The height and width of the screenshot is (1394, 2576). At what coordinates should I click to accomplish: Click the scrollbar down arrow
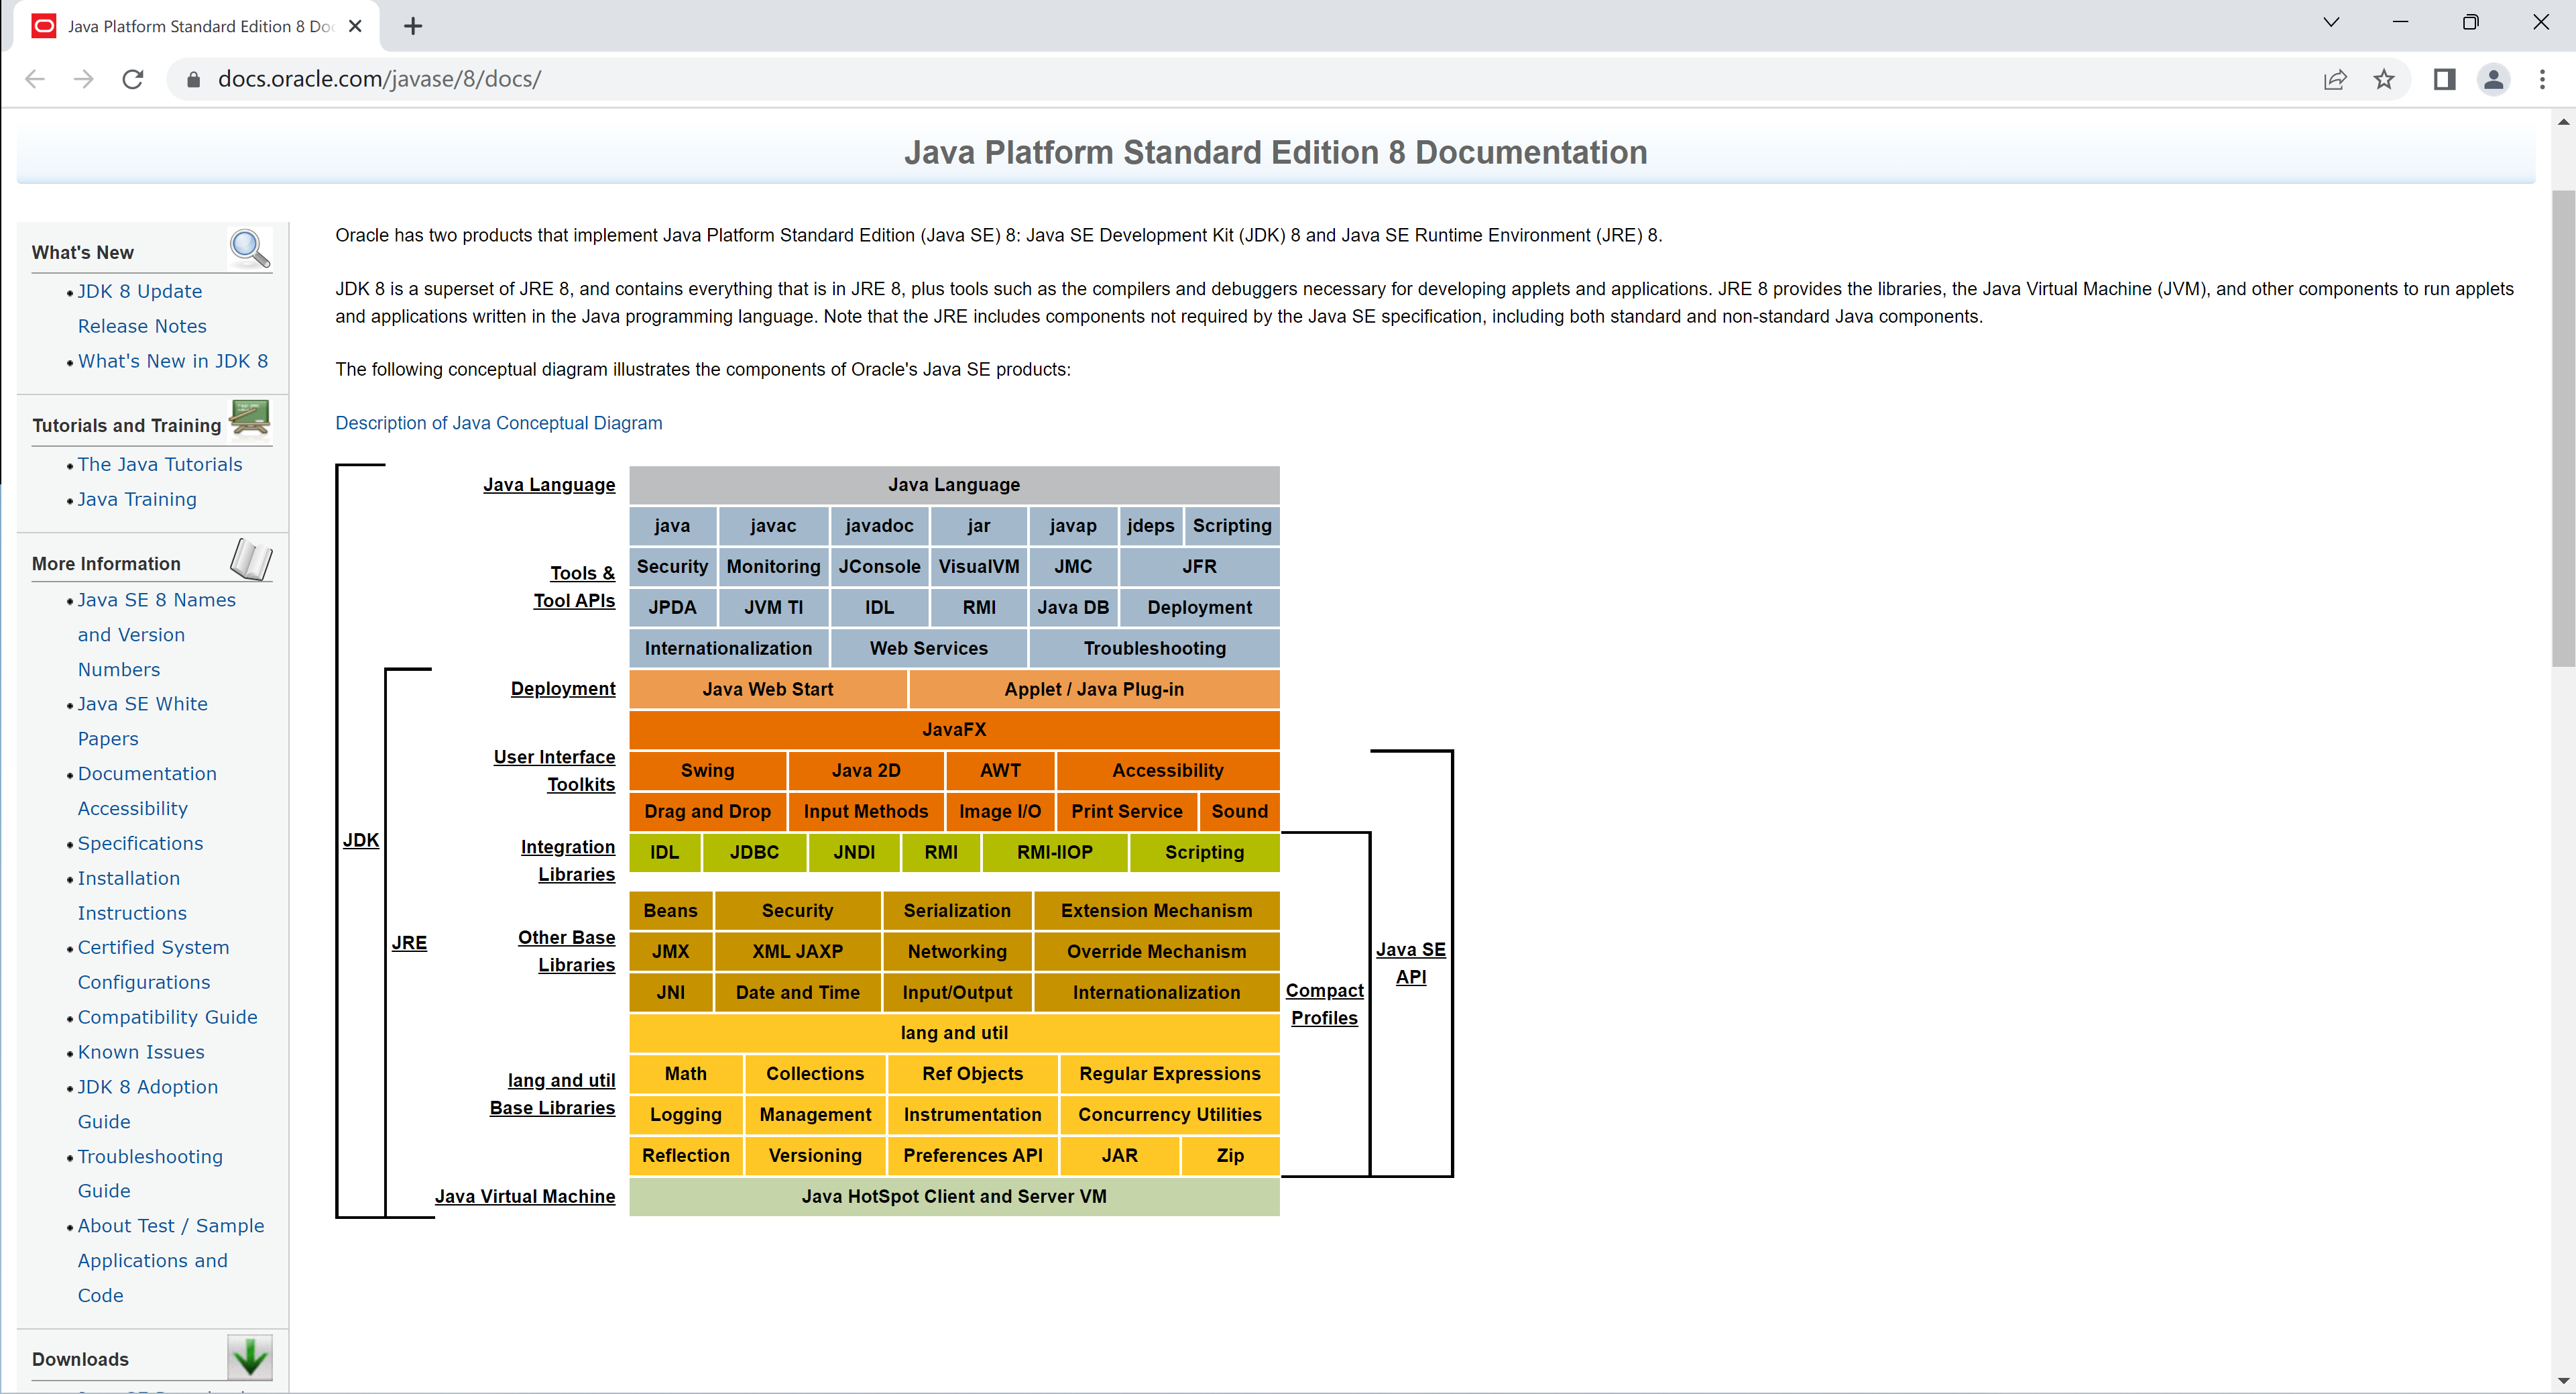2563,1381
